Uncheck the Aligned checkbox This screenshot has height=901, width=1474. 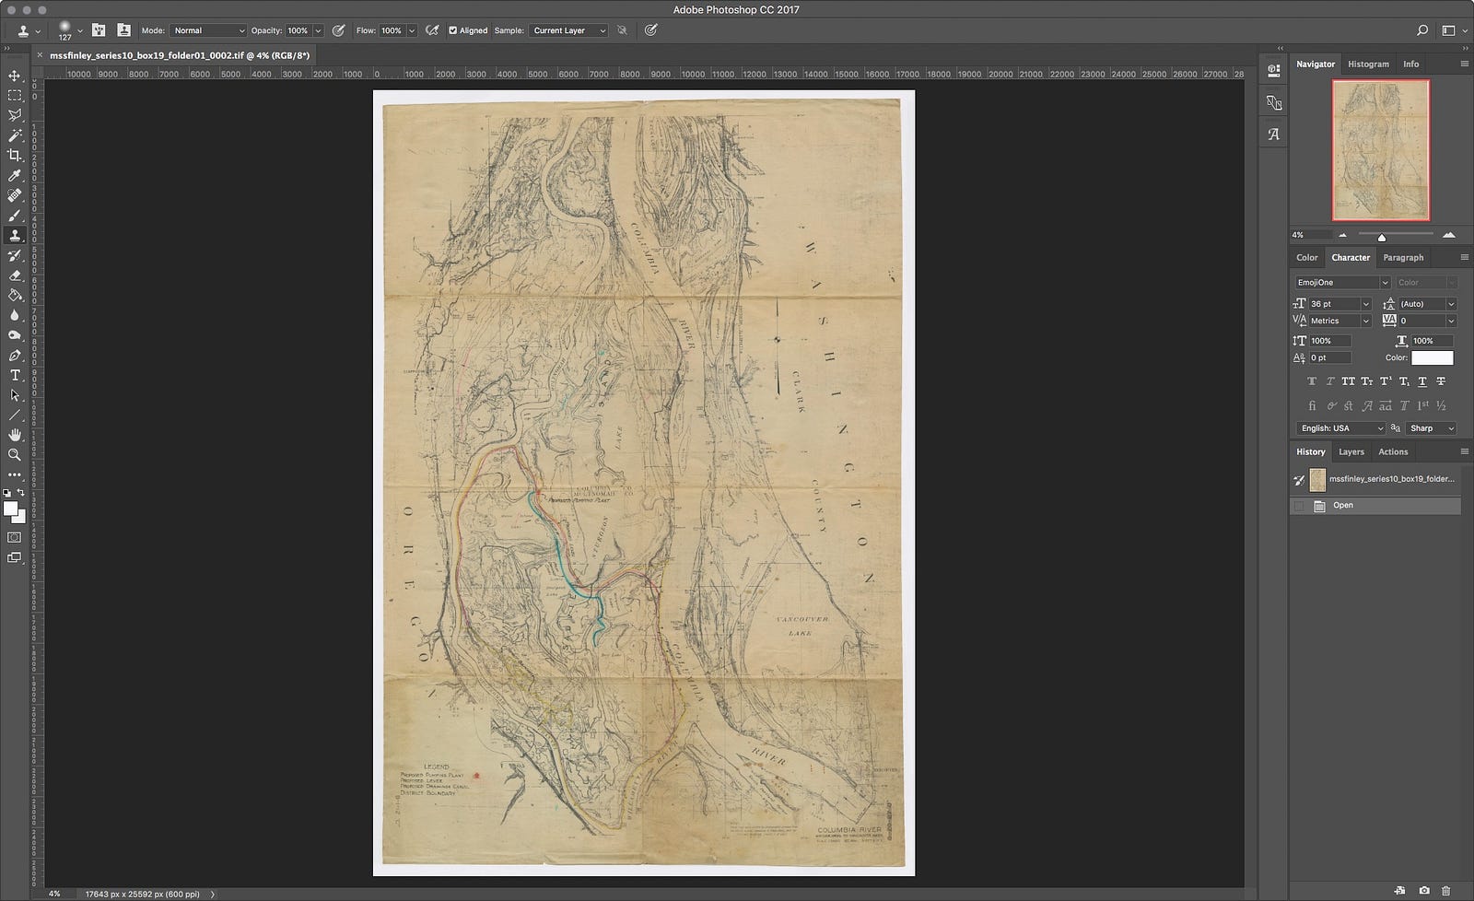point(452,30)
